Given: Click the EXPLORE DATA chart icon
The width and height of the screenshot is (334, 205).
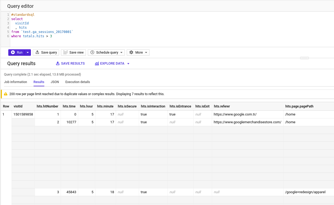Looking at the screenshot, I should click(x=97, y=64).
